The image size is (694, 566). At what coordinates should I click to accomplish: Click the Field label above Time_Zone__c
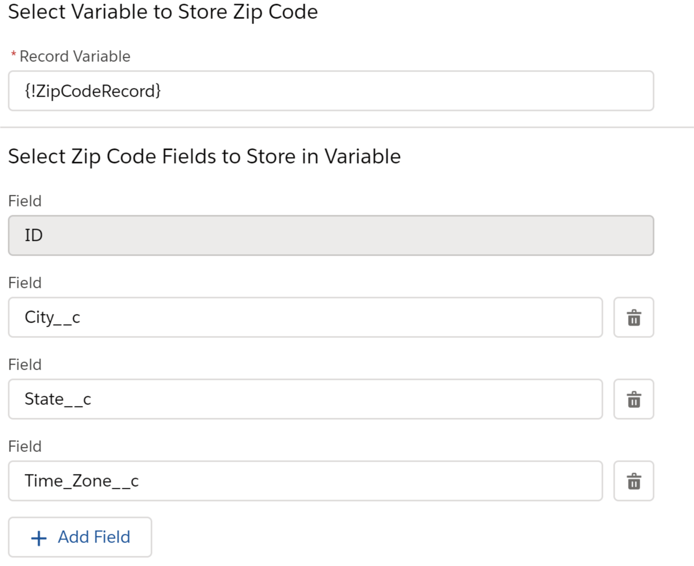[25, 446]
